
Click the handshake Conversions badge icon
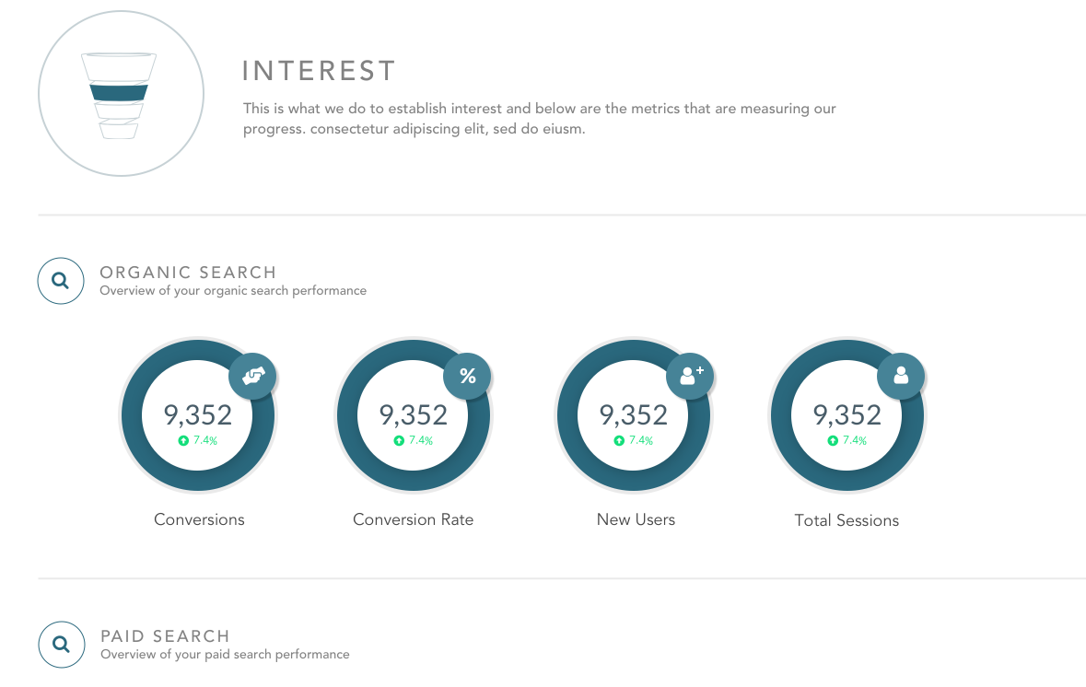tap(252, 376)
